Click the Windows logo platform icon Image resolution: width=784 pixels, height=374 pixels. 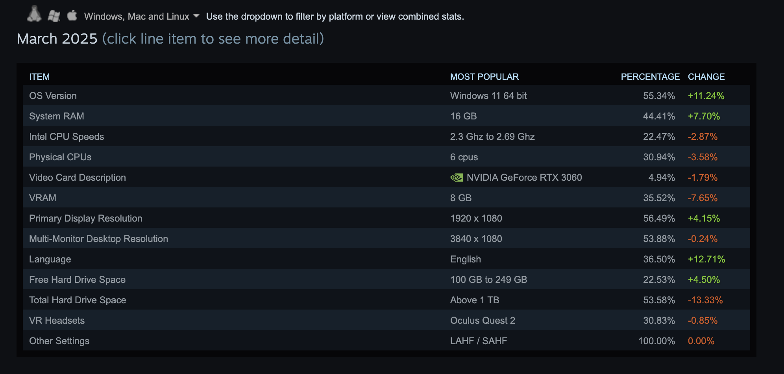click(54, 16)
